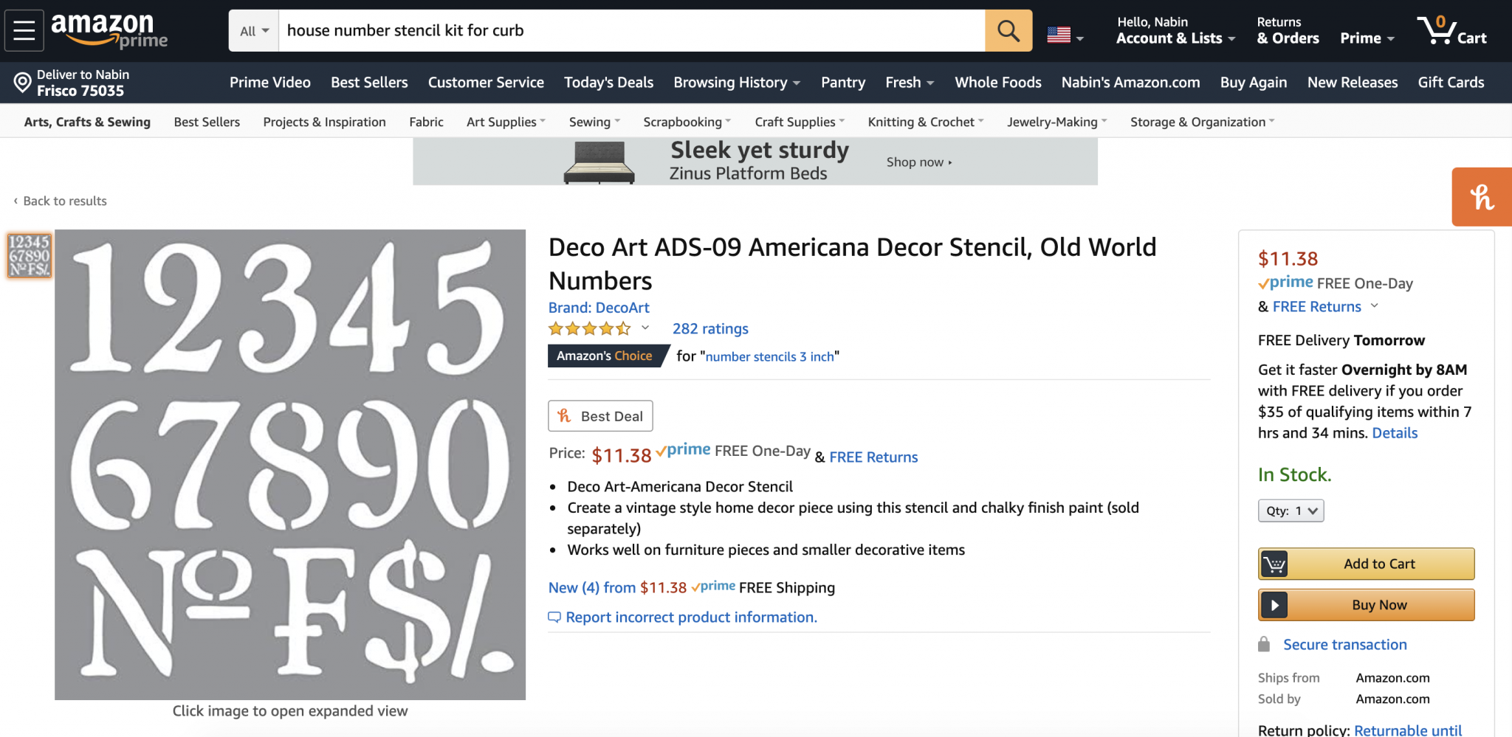Open the shopping cart icon
This screenshot has width=1512, height=737.
coord(1451,30)
